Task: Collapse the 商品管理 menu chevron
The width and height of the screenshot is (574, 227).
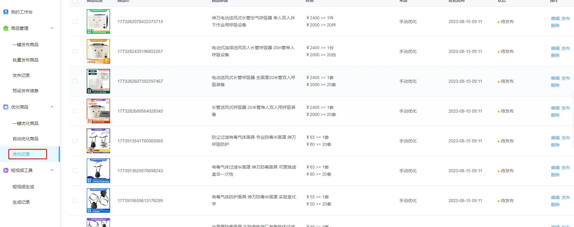Action: coord(52,28)
